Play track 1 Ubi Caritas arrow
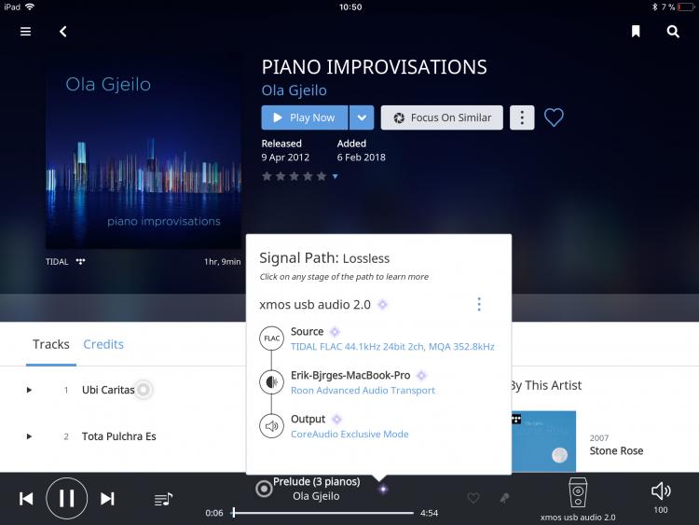The width and height of the screenshot is (699, 525). pos(29,390)
